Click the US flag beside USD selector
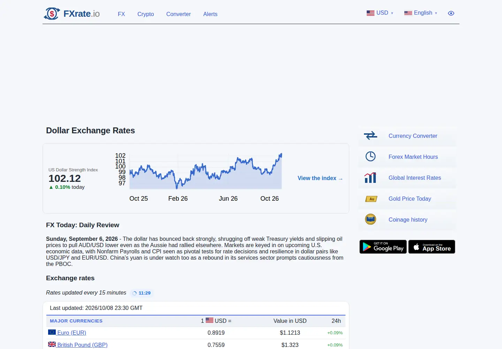Image resolution: width=502 pixels, height=349 pixels. (371, 13)
